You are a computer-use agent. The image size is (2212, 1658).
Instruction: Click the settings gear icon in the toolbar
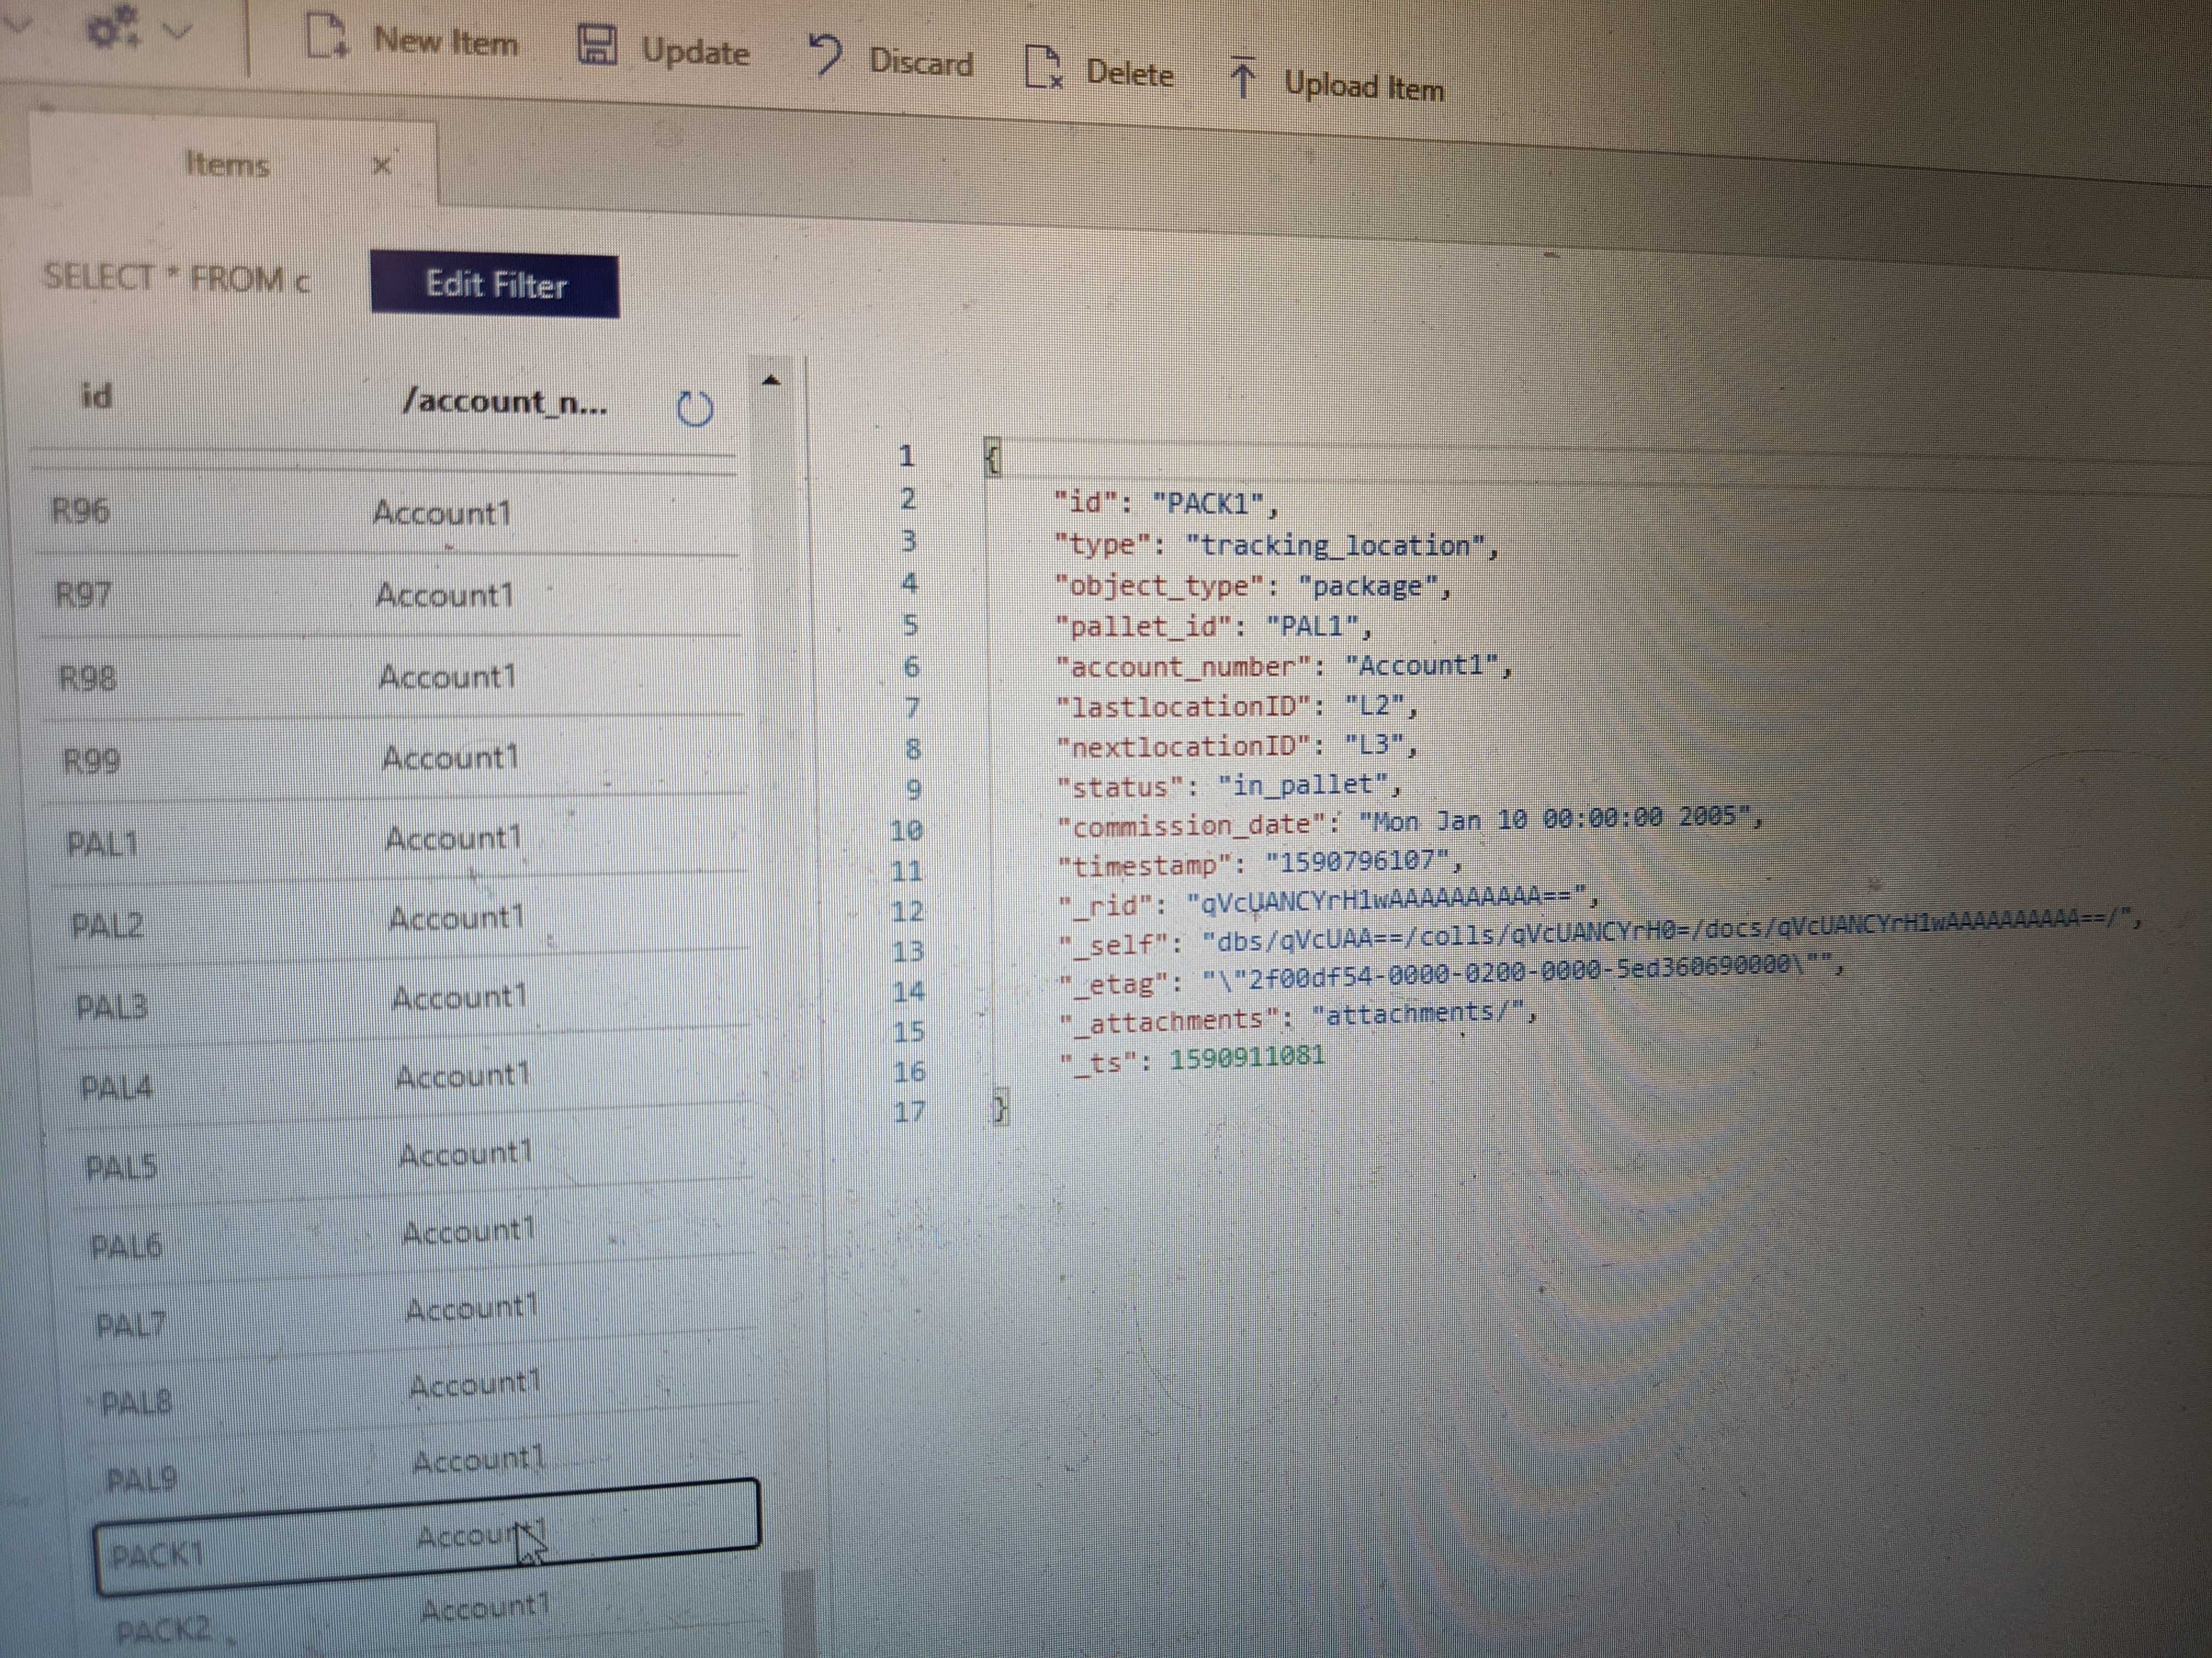click(112, 27)
